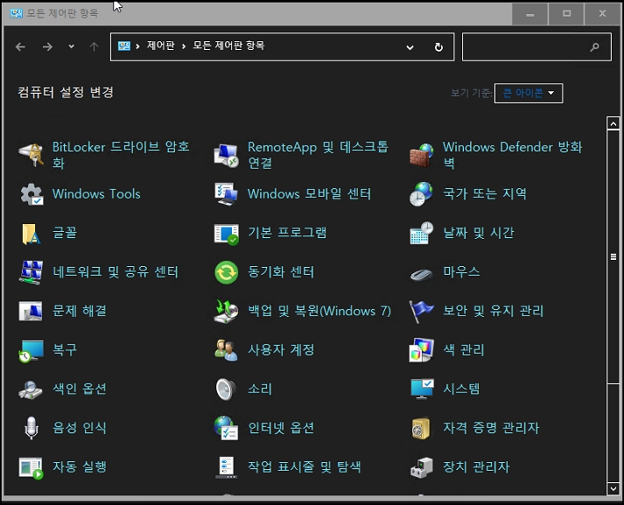
Task: Go up one level arrow
Action: (x=94, y=47)
